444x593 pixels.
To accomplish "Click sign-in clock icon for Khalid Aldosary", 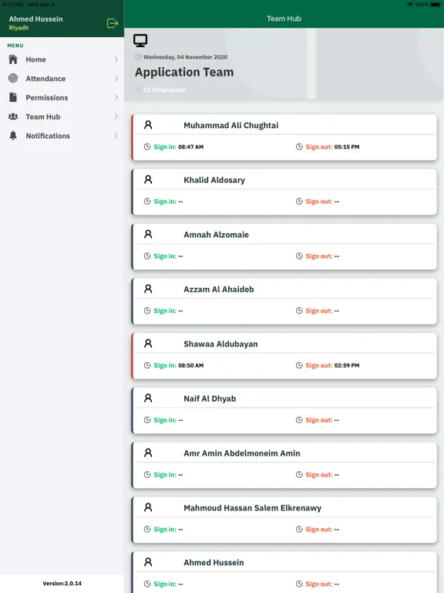I will (147, 202).
